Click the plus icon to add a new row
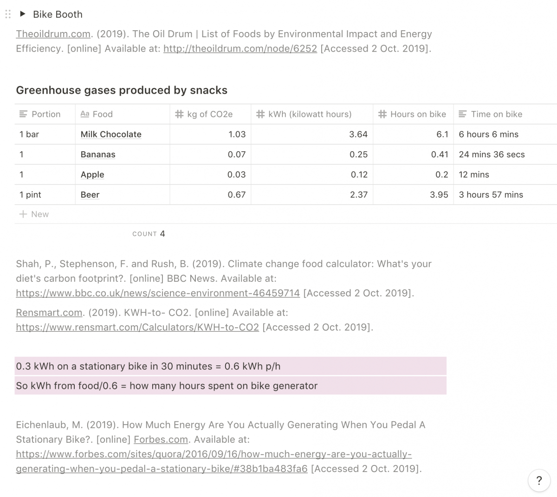This screenshot has width=557, height=497. [23, 214]
